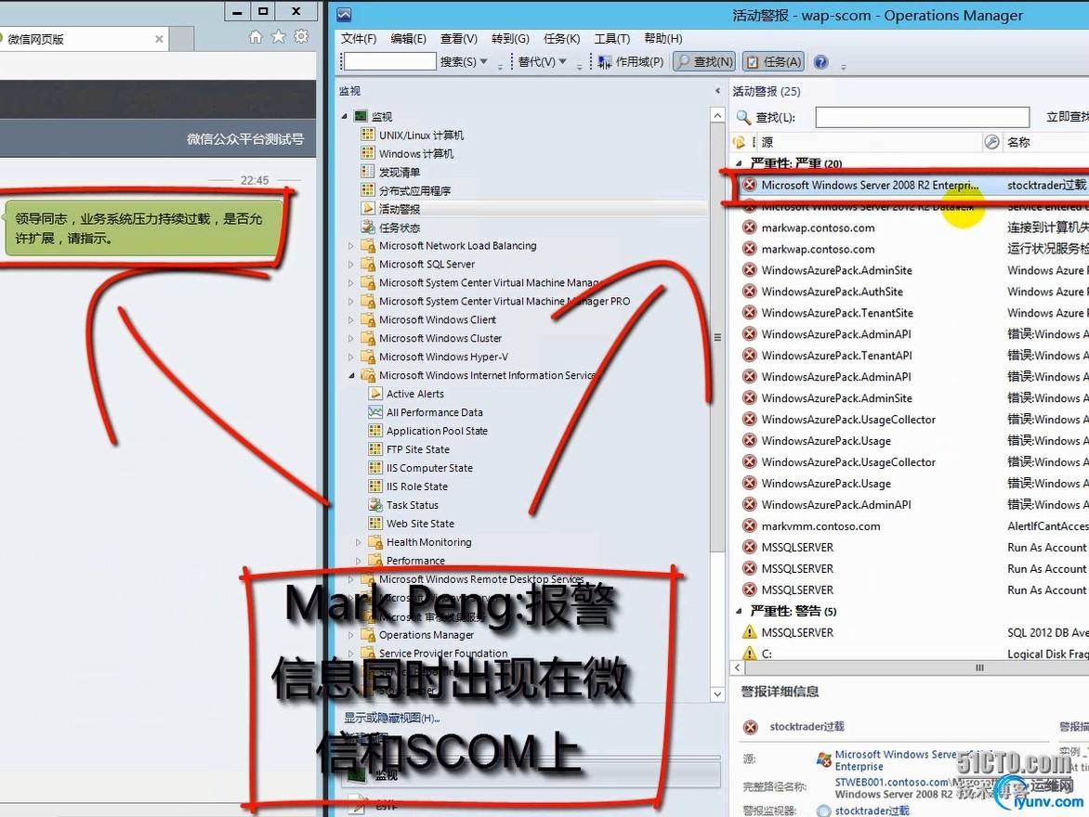Expand Microsoft Network Load Balancing folder
Screen dimensions: 1089x817
point(350,246)
